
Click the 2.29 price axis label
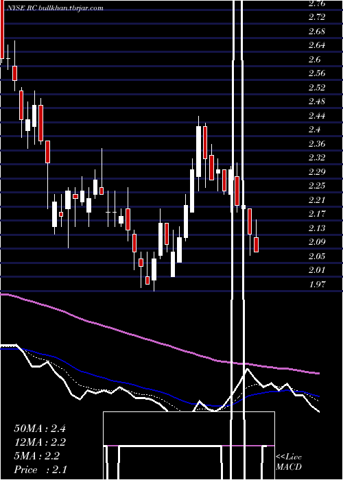click(317, 171)
